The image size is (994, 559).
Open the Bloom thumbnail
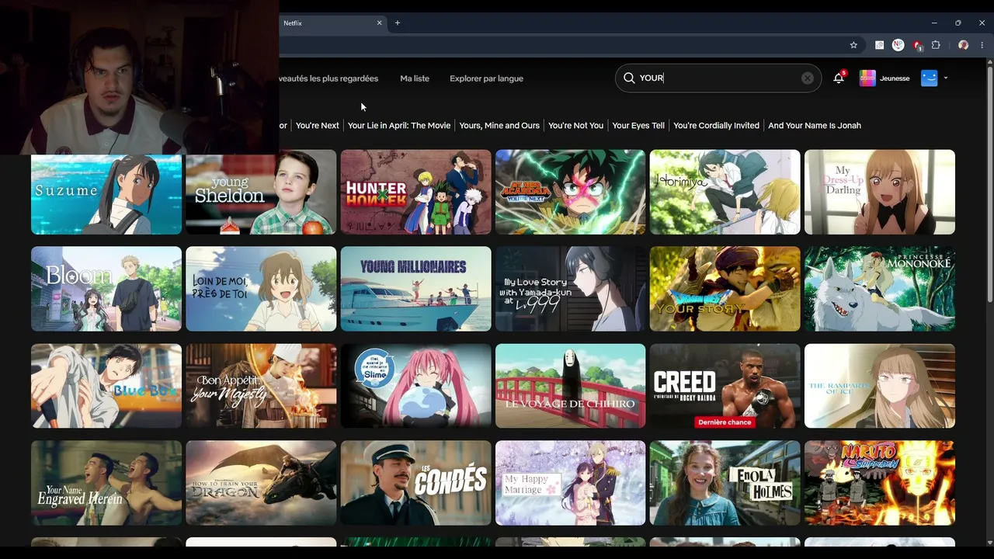pos(106,289)
